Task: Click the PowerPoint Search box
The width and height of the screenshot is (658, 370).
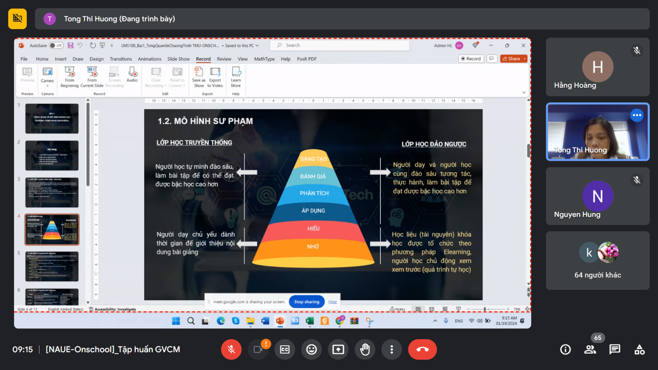Action: (340, 46)
